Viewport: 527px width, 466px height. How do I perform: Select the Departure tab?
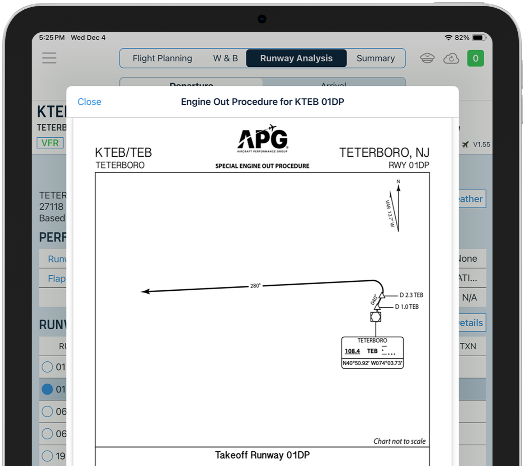191,82
